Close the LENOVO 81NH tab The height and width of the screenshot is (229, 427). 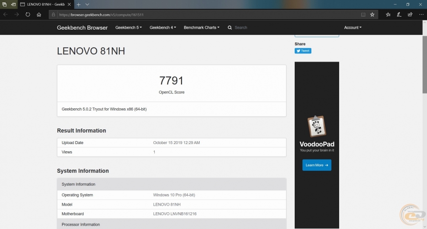[69, 4]
